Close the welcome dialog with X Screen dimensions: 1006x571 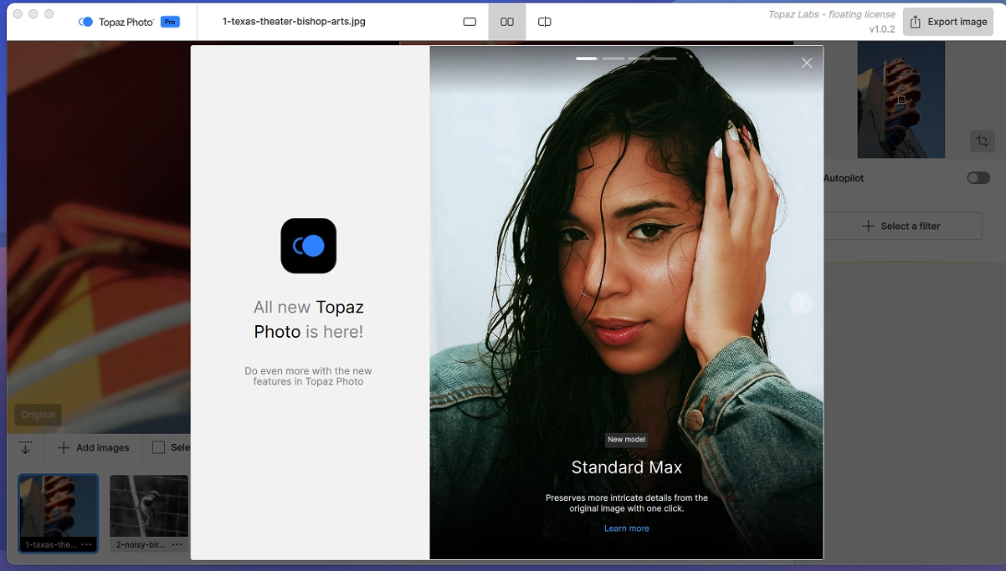pyautogui.click(x=807, y=63)
